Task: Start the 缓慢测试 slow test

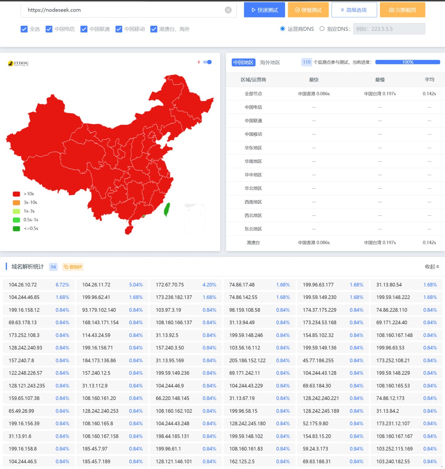Action: tap(308, 10)
